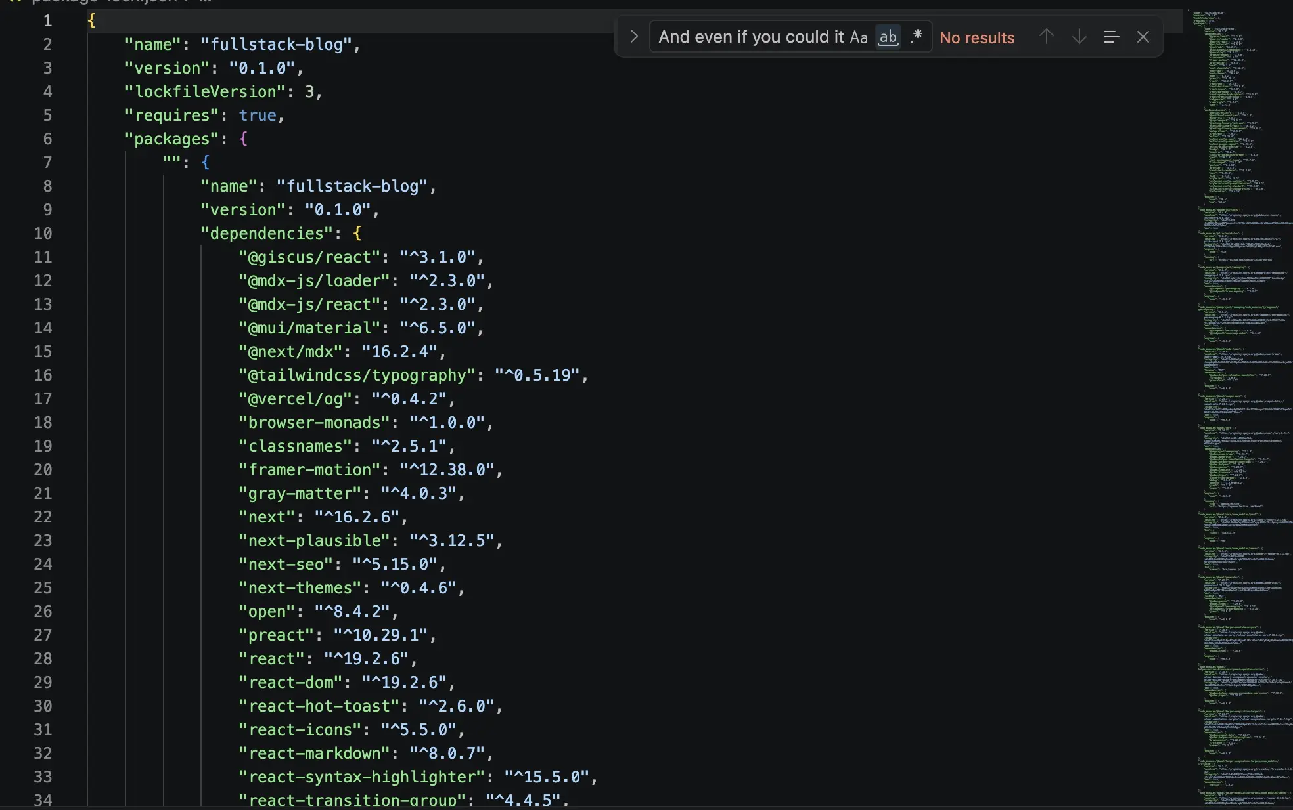
Task: Click the "@mdx-js/loader" dependency name
Action: point(314,280)
